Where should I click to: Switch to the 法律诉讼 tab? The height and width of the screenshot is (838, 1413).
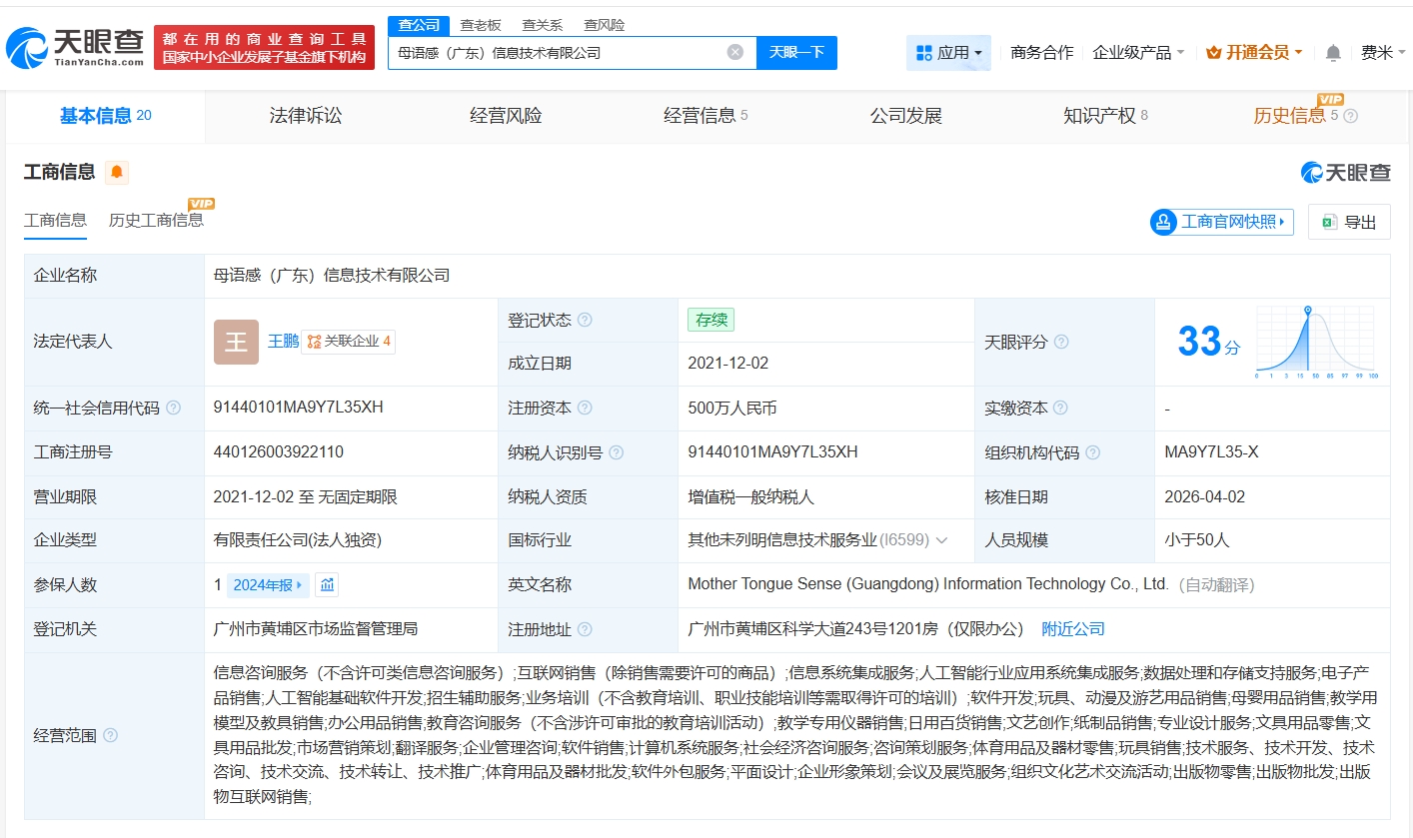coord(306,116)
